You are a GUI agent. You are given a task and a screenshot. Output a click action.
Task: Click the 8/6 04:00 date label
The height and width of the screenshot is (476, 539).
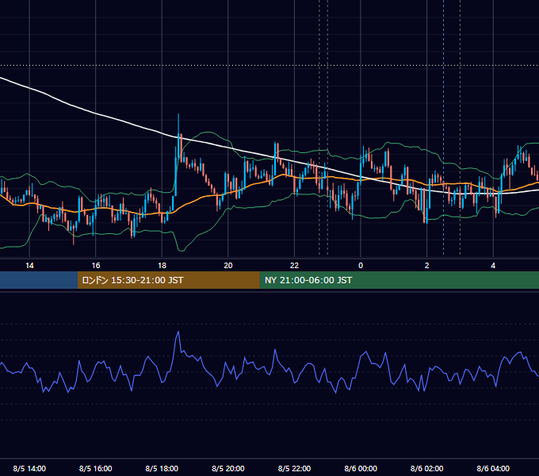pyautogui.click(x=493, y=468)
